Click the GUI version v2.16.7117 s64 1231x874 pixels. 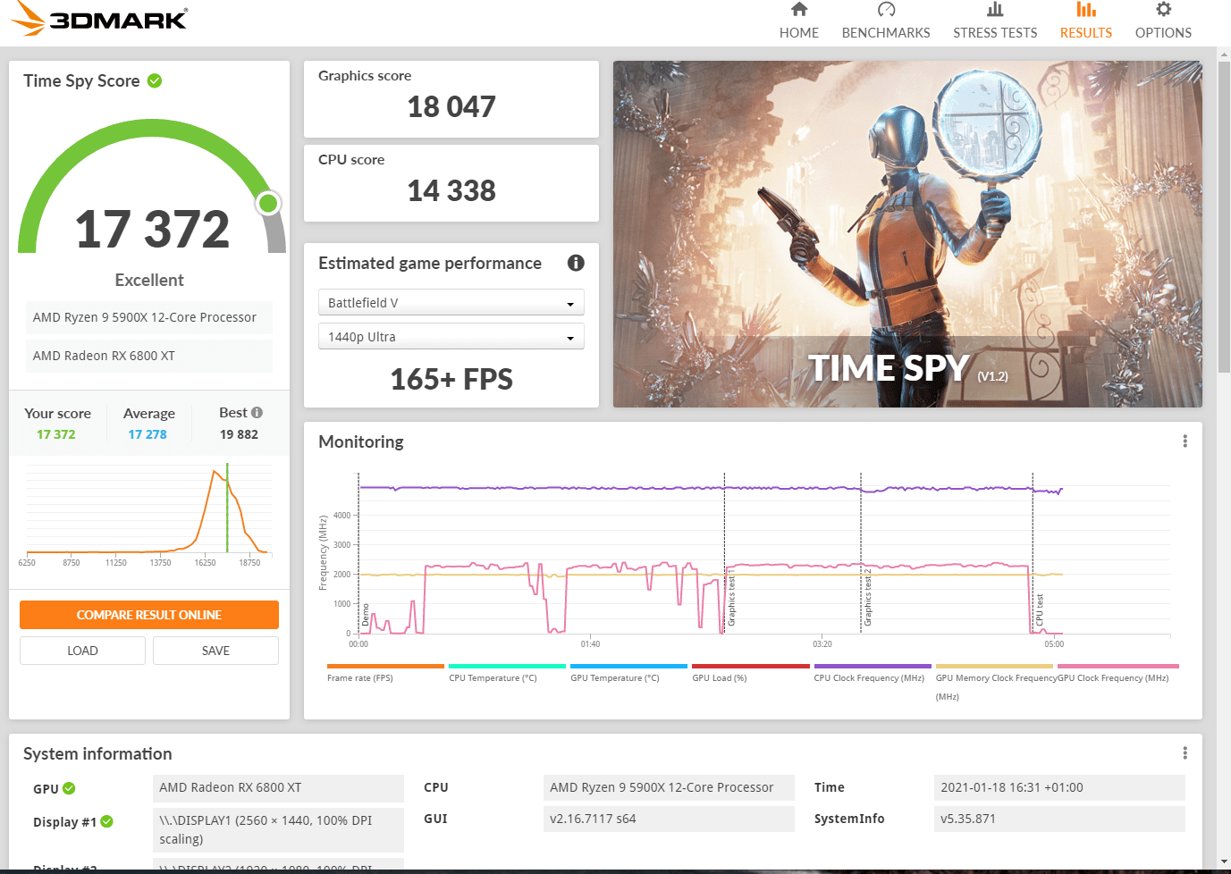(x=669, y=819)
